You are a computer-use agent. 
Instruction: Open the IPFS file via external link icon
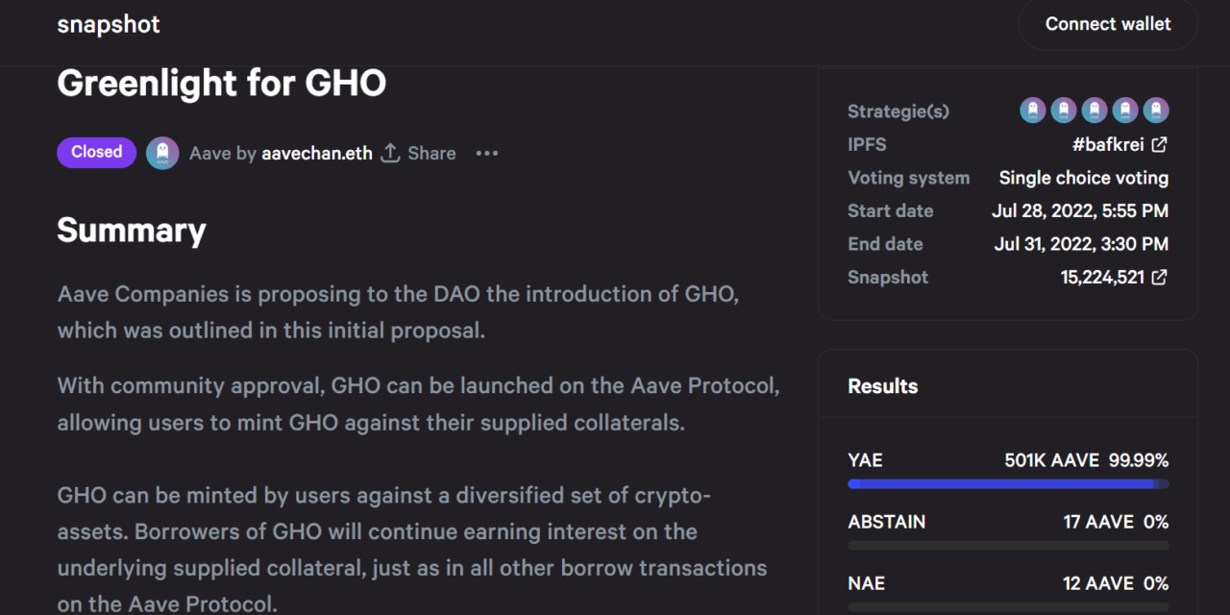click(x=1159, y=143)
